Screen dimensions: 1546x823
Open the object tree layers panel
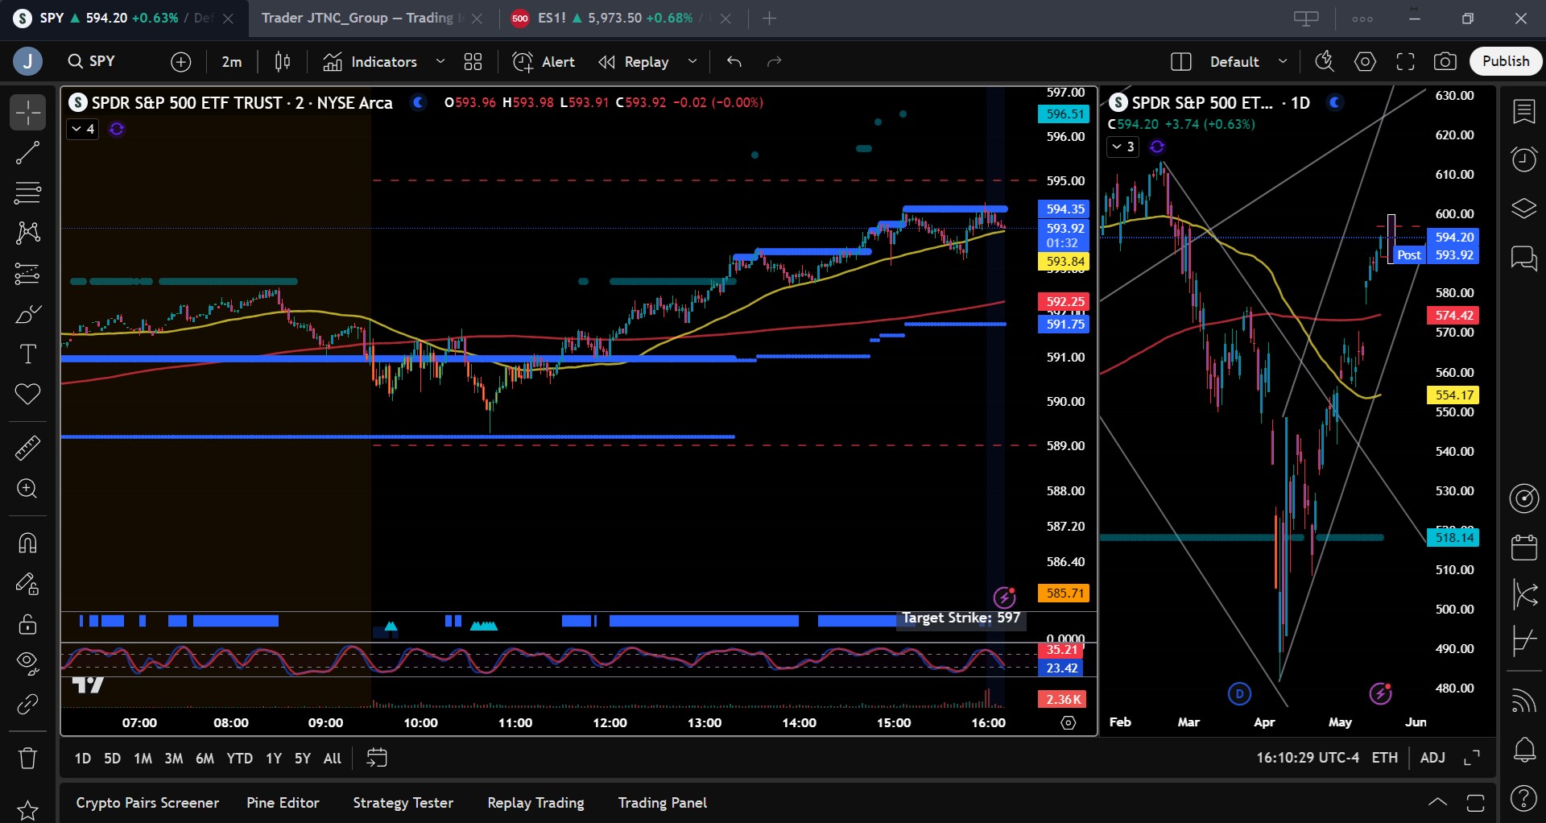(1523, 209)
